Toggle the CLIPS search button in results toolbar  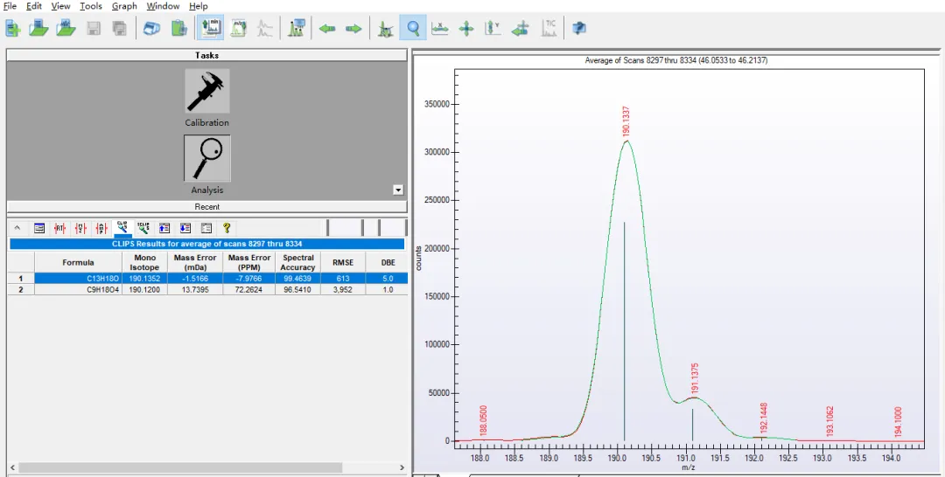coord(122,228)
